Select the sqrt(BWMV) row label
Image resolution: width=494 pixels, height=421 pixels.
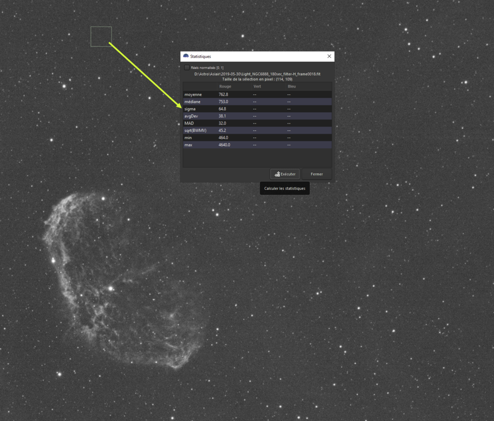(195, 130)
